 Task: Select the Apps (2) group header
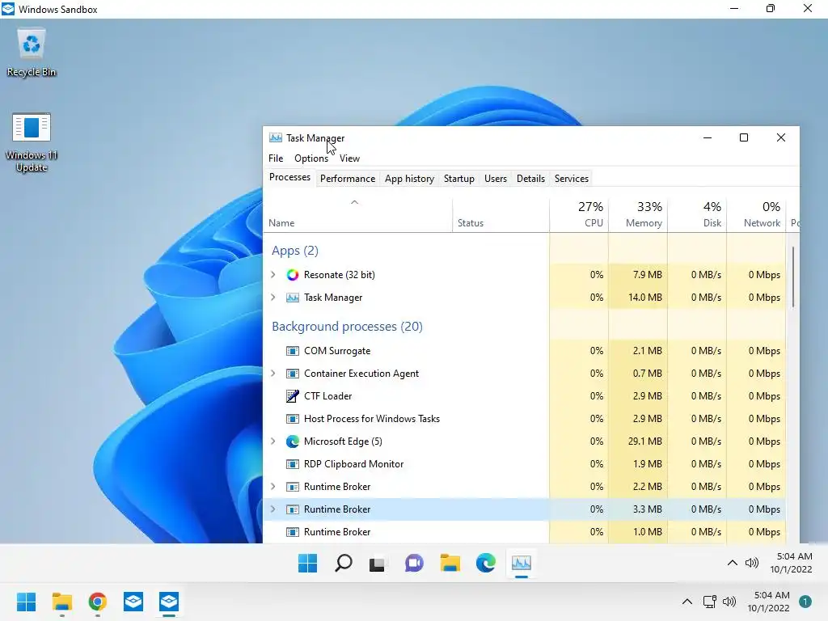pyautogui.click(x=294, y=251)
